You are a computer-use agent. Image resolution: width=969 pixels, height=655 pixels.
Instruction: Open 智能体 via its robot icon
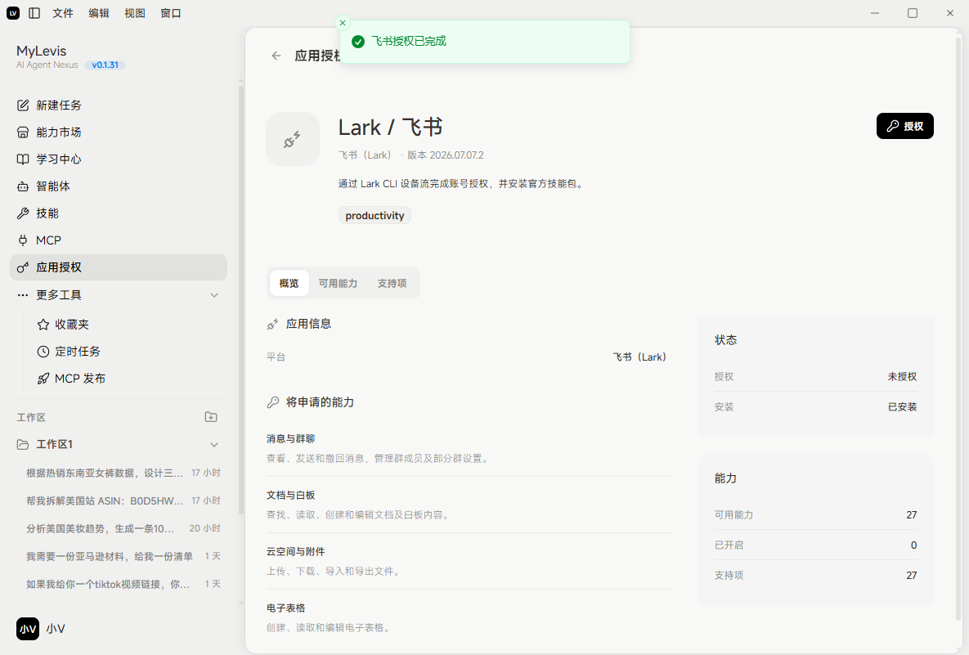(x=23, y=186)
